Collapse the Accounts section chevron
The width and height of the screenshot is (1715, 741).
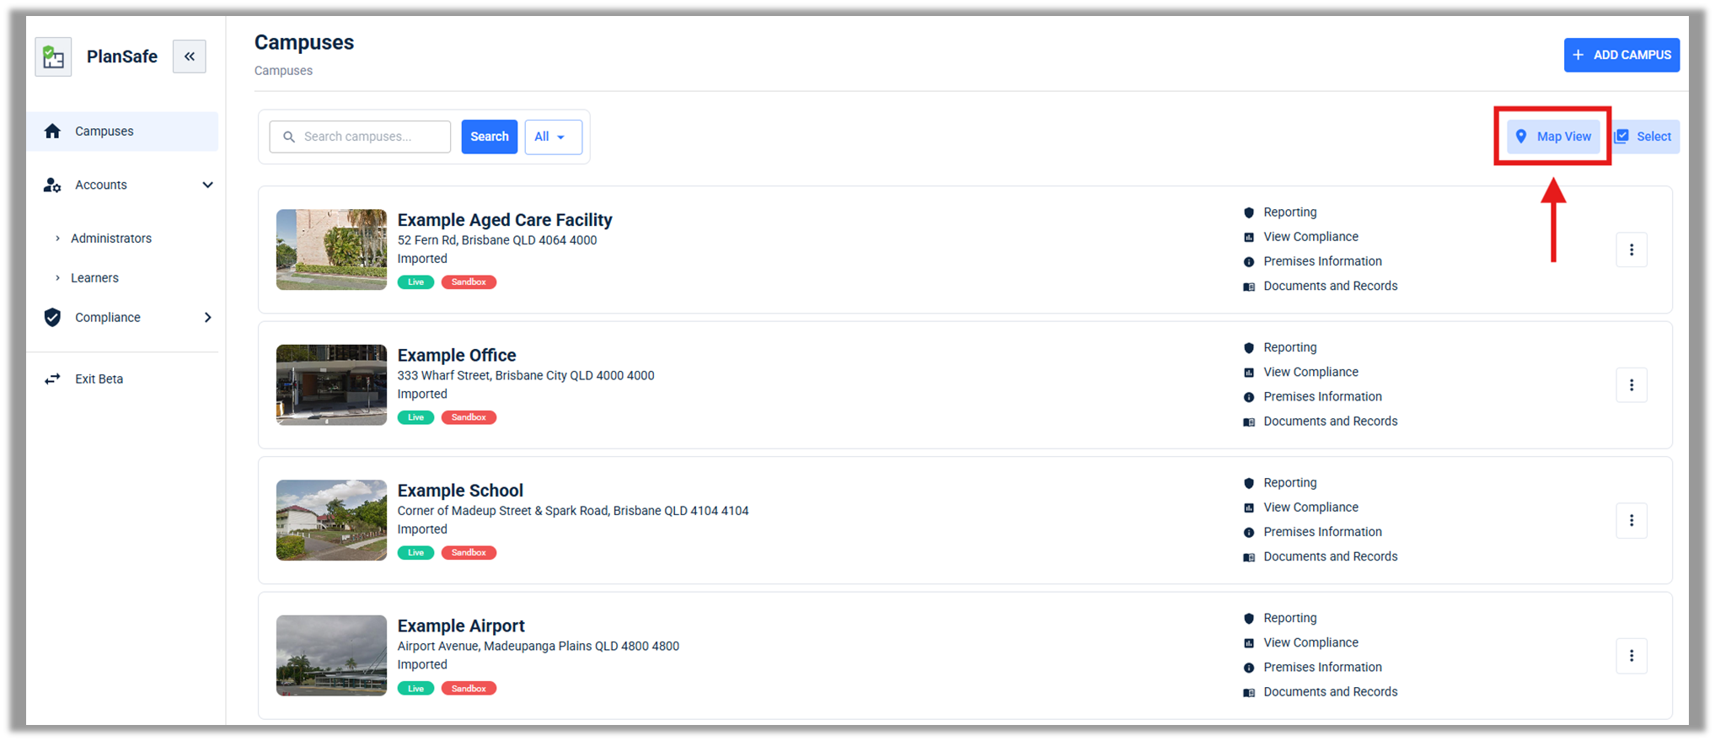(x=207, y=185)
